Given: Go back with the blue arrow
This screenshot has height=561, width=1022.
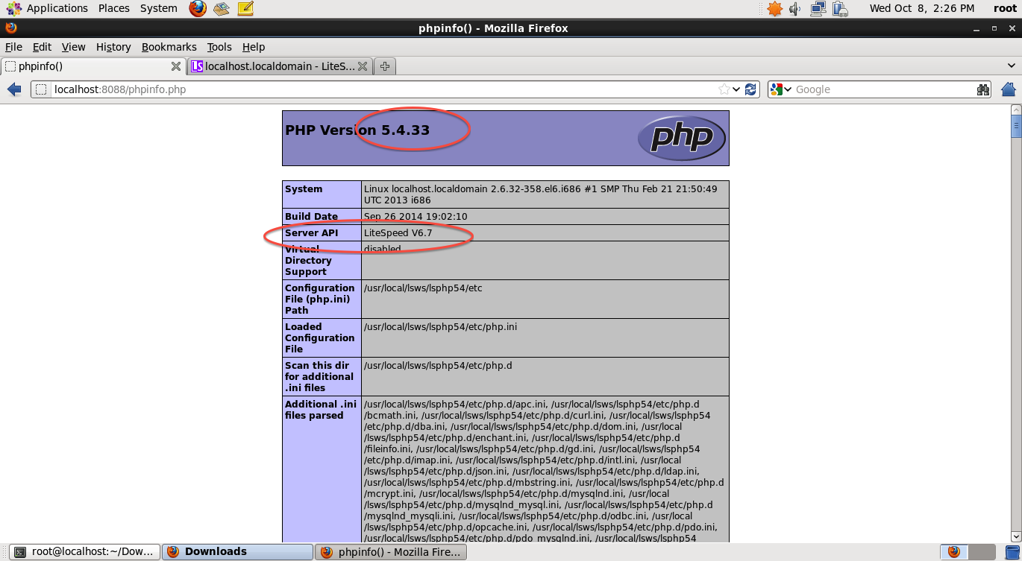Looking at the screenshot, I should (x=14, y=89).
